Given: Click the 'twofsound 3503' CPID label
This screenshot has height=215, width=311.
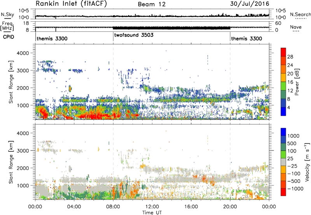Looking at the screenshot, I should [134, 35].
